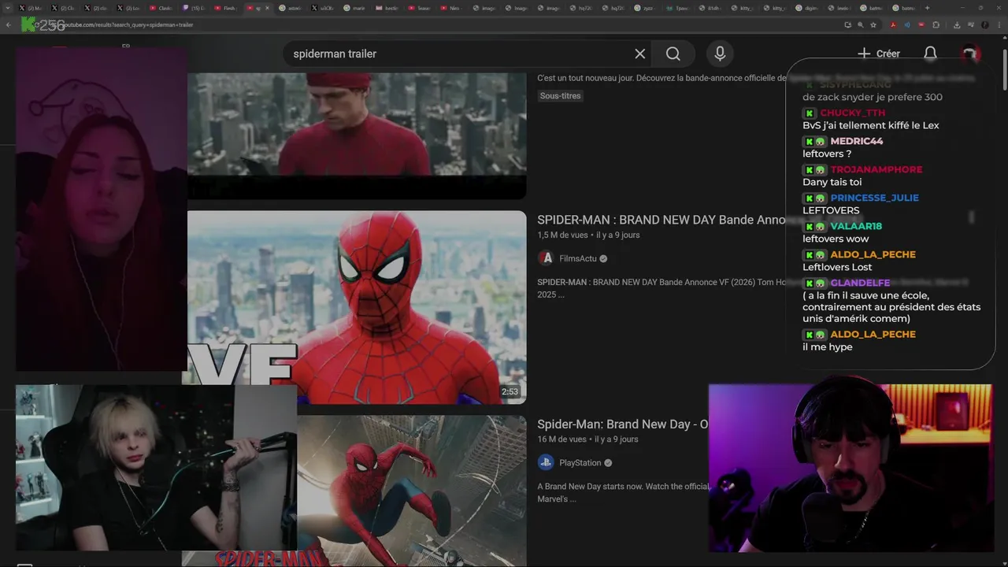Go back with the browser back arrow
Viewport: 1008px width, 567px height.
click(x=9, y=25)
